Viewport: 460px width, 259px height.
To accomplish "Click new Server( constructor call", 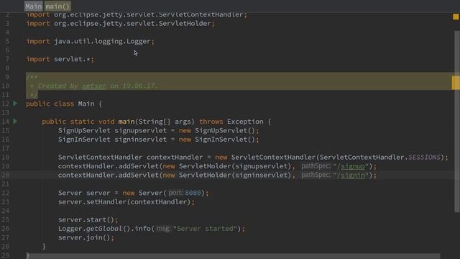I will [x=144, y=193].
